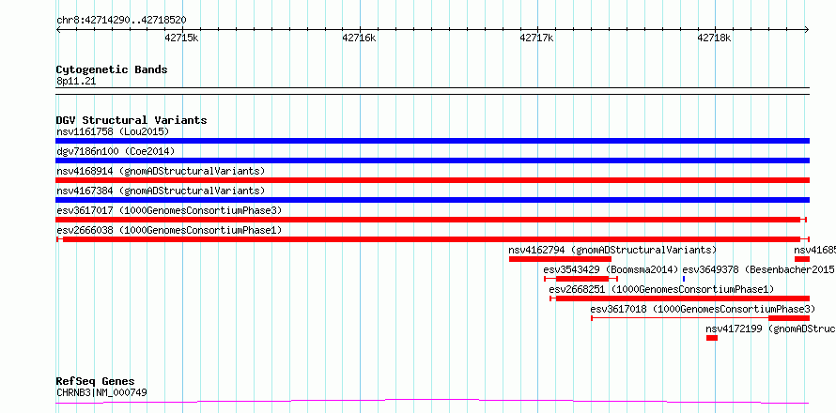Click the esv2666038 1000Genomes Phase1 label
Screen dimensions: 836x413
[x=169, y=230]
